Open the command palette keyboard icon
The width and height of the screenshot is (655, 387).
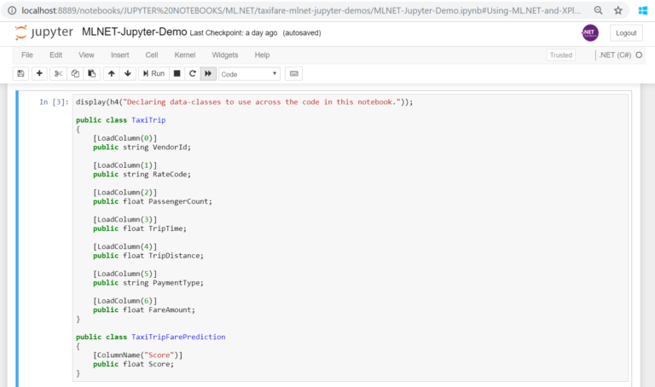click(294, 73)
